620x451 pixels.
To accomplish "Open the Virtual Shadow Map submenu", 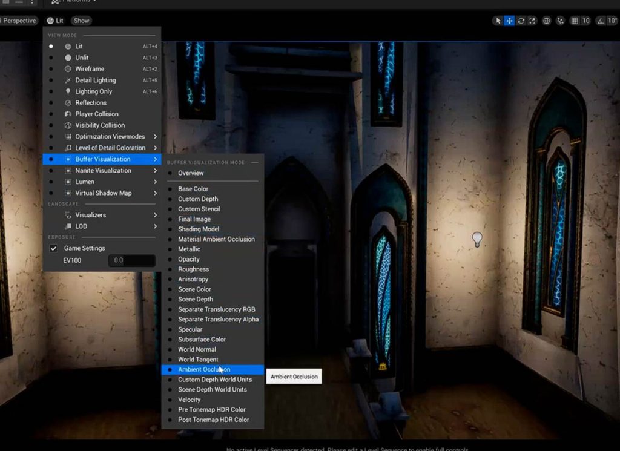I will click(103, 193).
